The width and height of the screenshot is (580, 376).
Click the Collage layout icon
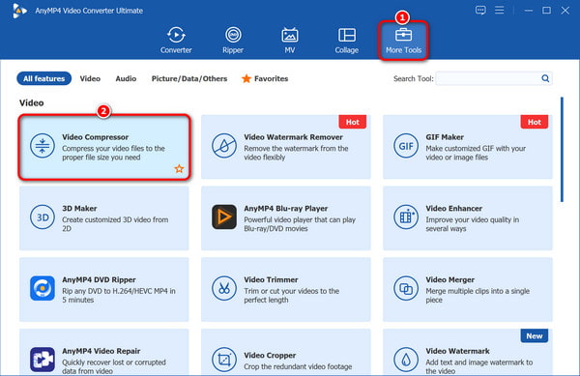(x=347, y=35)
